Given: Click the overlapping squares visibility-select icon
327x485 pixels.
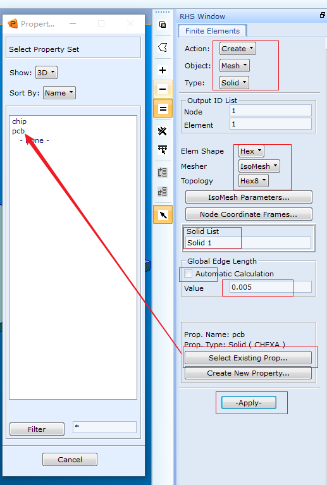Looking at the screenshot, I should [x=163, y=25].
